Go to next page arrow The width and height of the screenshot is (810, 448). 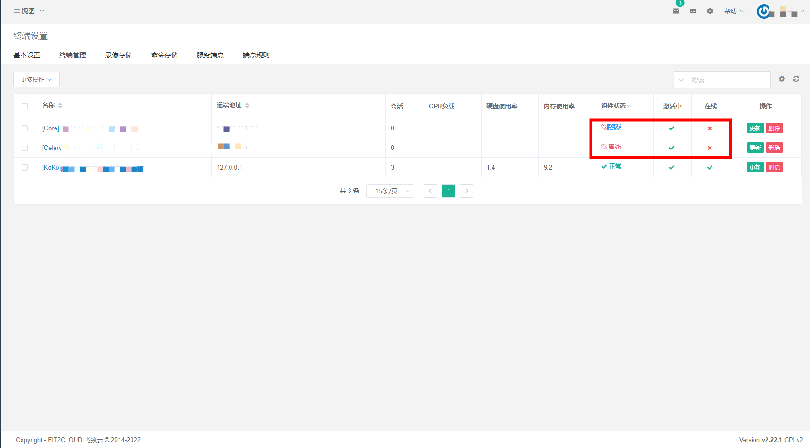pyautogui.click(x=467, y=191)
